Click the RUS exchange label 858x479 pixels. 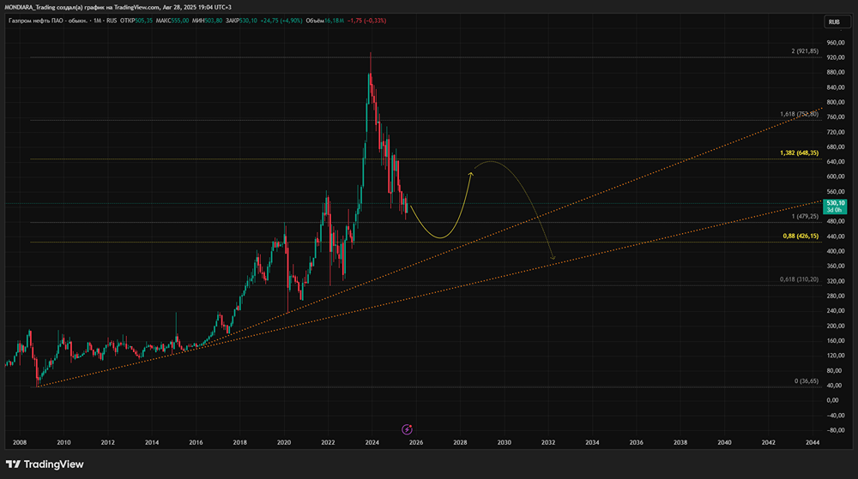pyautogui.click(x=112, y=21)
